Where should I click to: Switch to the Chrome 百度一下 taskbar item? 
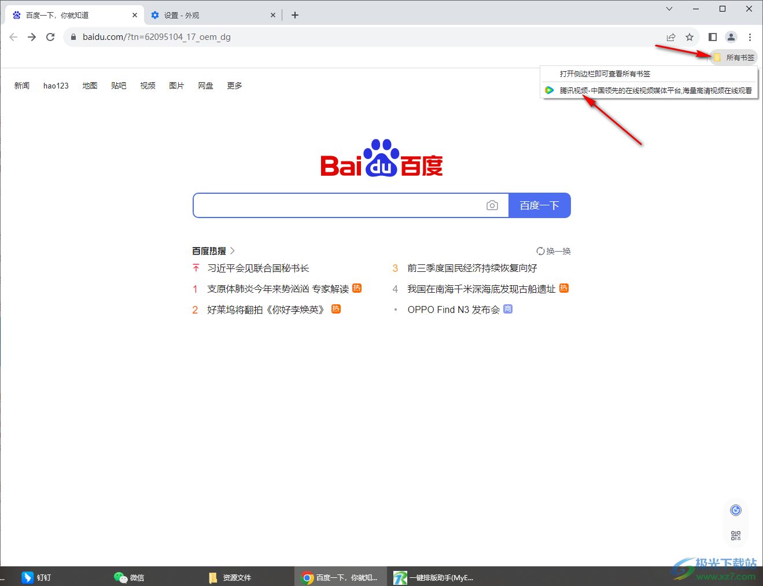click(340, 577)
